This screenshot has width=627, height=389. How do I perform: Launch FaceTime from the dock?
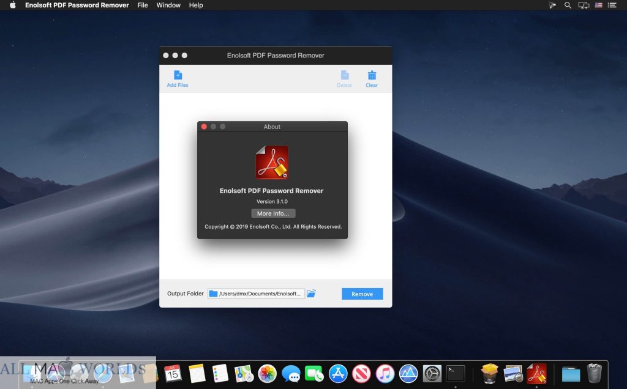click(x=314, y=374)
